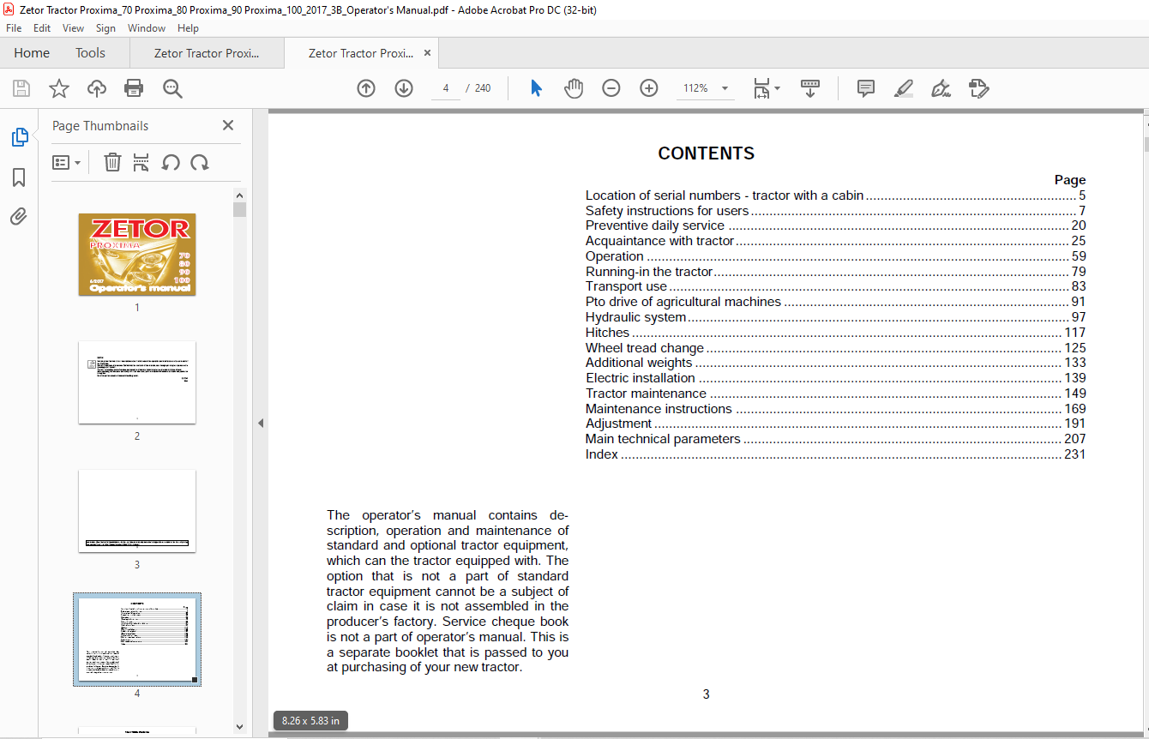This screenshot has height=739, width=1149.
Task: Click the Save file icon
Action: 21,88
